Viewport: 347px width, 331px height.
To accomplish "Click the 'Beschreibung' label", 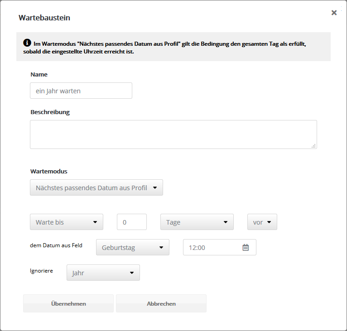I will (x=50, y=112).
